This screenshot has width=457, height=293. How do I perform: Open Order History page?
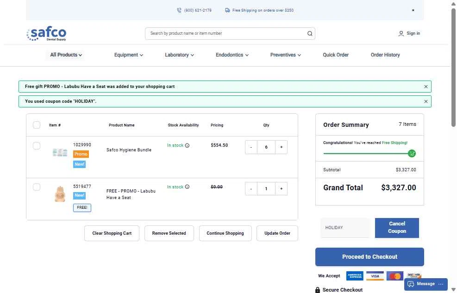pyautogui.click(x=385, y=55)
